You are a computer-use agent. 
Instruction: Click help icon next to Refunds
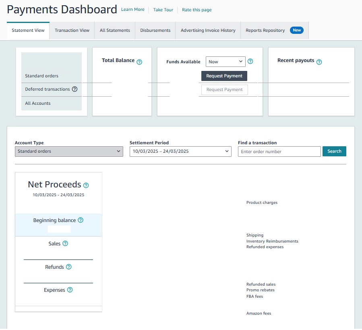[x=68, y=267]
